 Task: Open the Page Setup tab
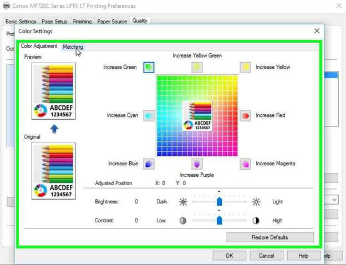click(54, 22)
